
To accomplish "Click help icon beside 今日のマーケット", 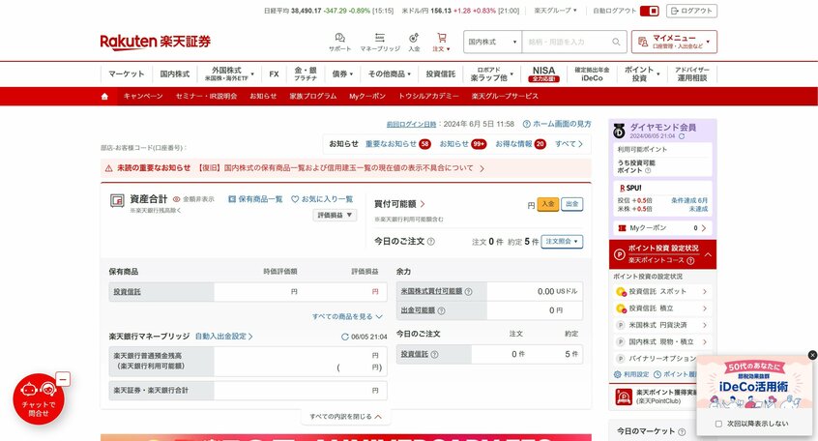I will click(682, 432).
